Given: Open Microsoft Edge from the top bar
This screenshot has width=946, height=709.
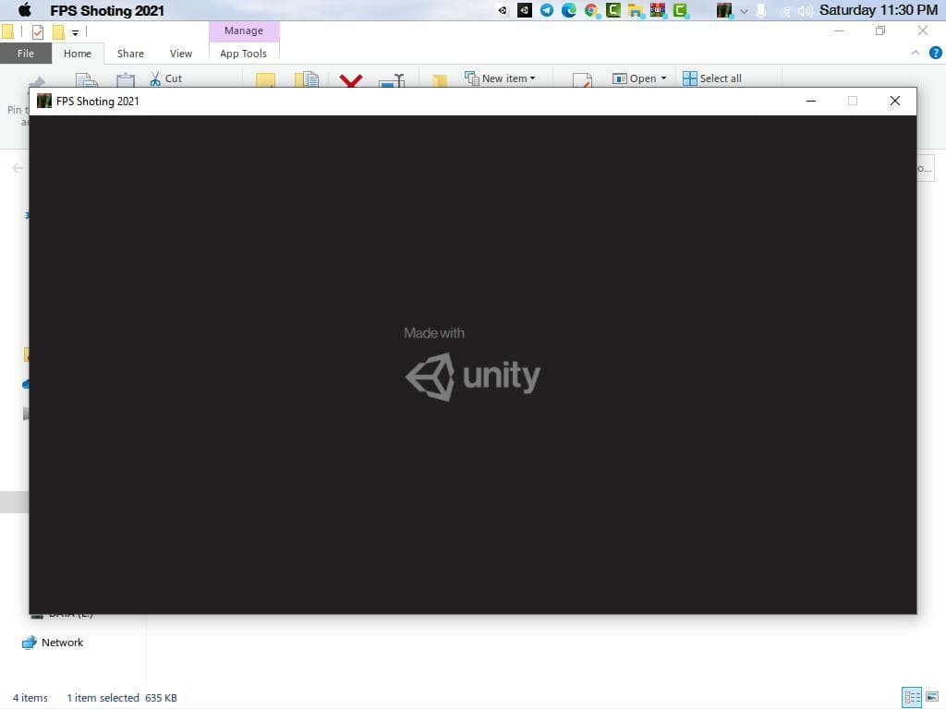Looking at the screenshot, I should click(x=568, y=9).
